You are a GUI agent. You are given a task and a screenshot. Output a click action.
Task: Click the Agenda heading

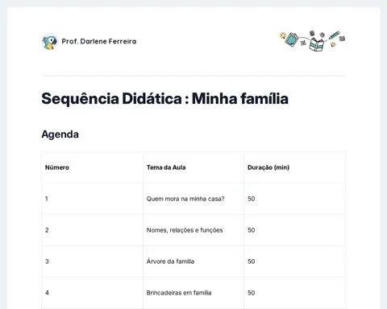[x=60, y=134]
